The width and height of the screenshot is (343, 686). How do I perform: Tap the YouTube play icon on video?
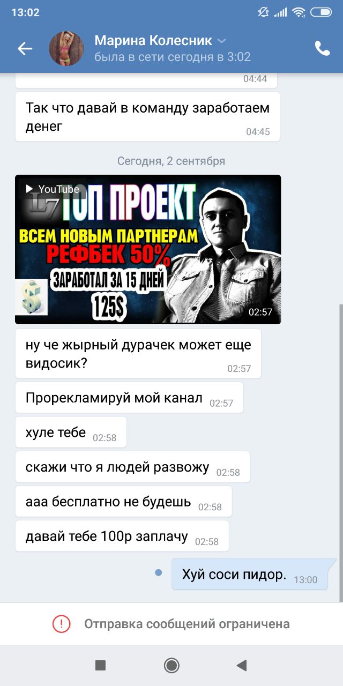coord(29,189)
